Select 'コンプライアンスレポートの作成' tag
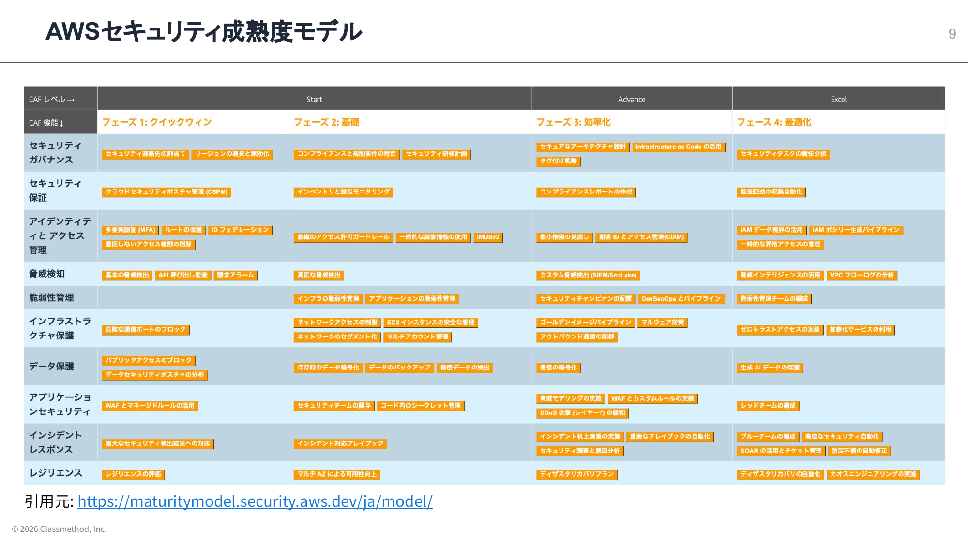The height and width of the screenshot is (544, 968). pos(586,192)
